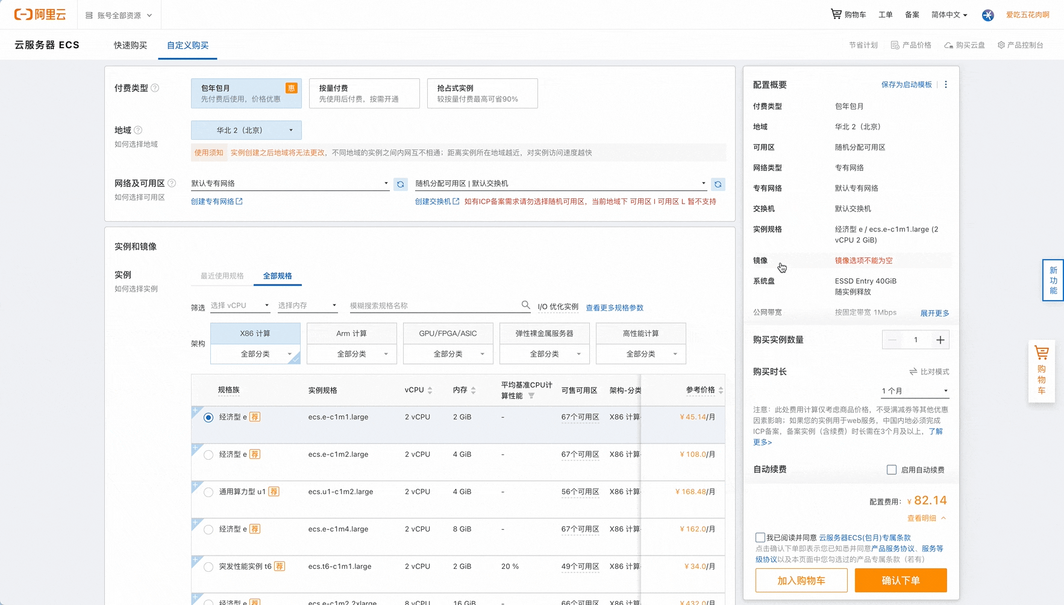1064x605 pixels.
Task: Open the 1个月 purchase duration dropdown
Action: [x=914, y=390]
